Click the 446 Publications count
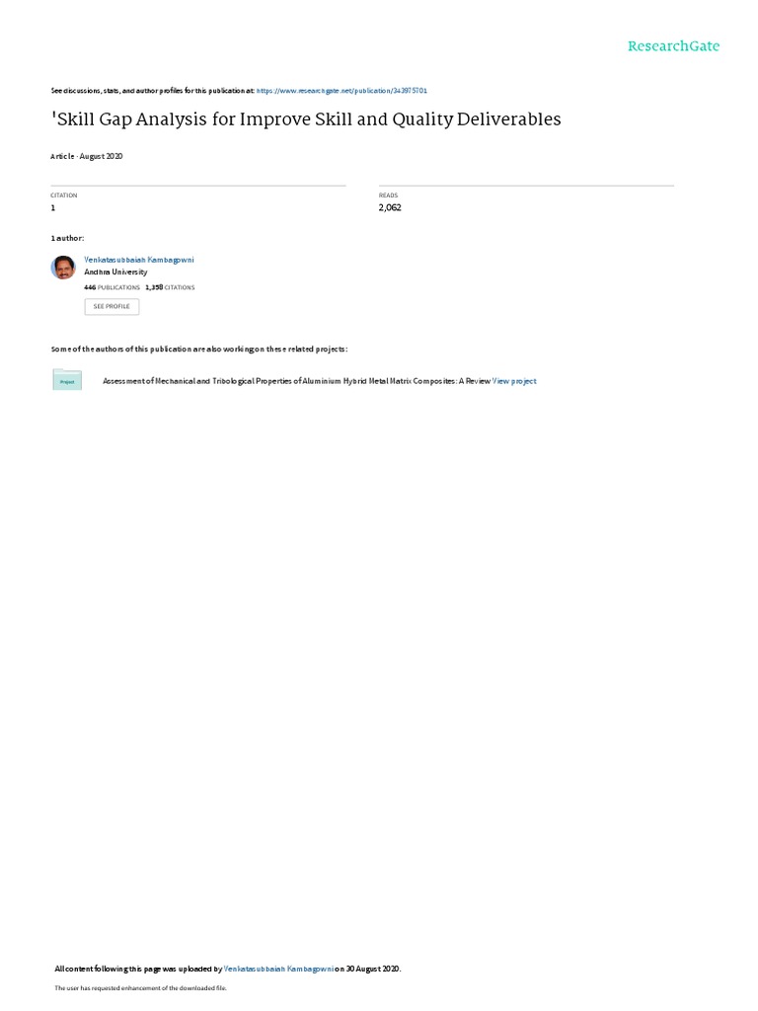Image resolution: width=758 pixels, height=1011 pixels. 112,287
